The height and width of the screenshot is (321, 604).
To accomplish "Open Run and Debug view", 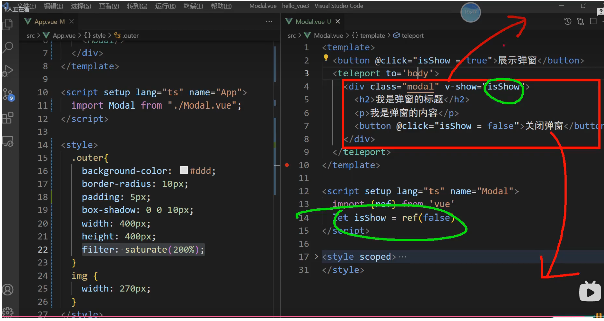I will point(8,71).
